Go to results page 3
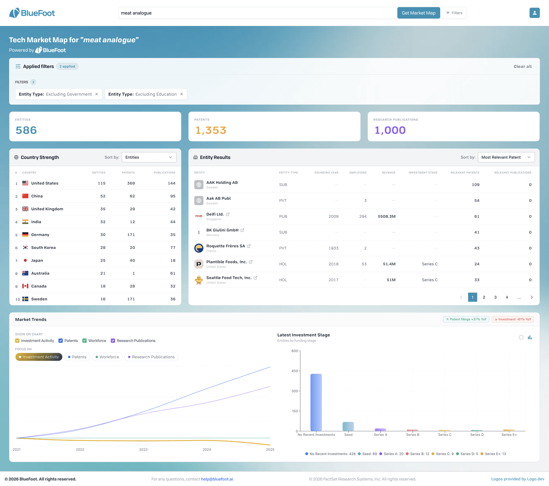 495,297
